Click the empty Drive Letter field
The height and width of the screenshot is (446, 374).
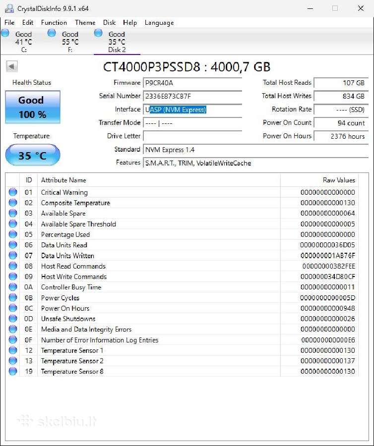192,136
